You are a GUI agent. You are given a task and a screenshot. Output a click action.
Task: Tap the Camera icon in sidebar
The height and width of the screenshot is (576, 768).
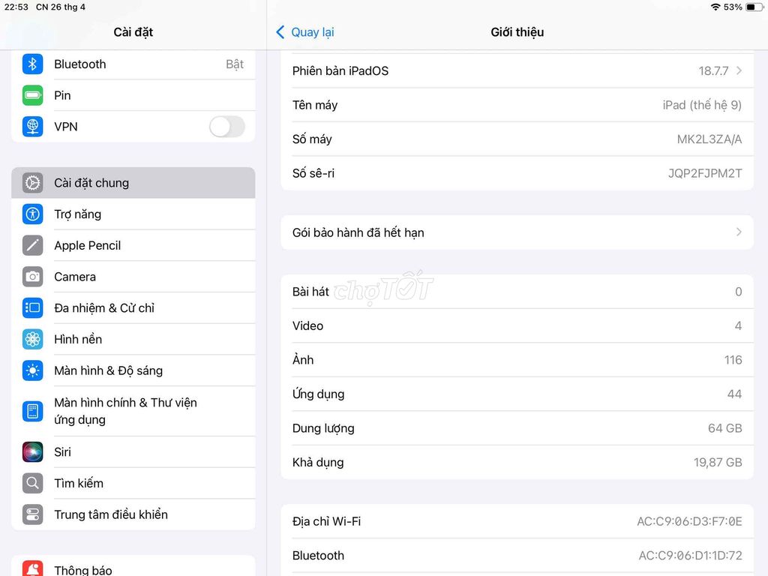click(x=32, y=277)
